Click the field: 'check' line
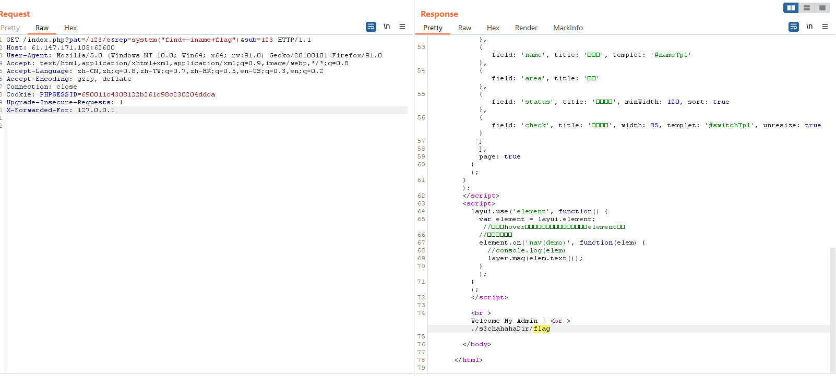Viewport: 836px width, 376px height. click(x=656, y=125)
